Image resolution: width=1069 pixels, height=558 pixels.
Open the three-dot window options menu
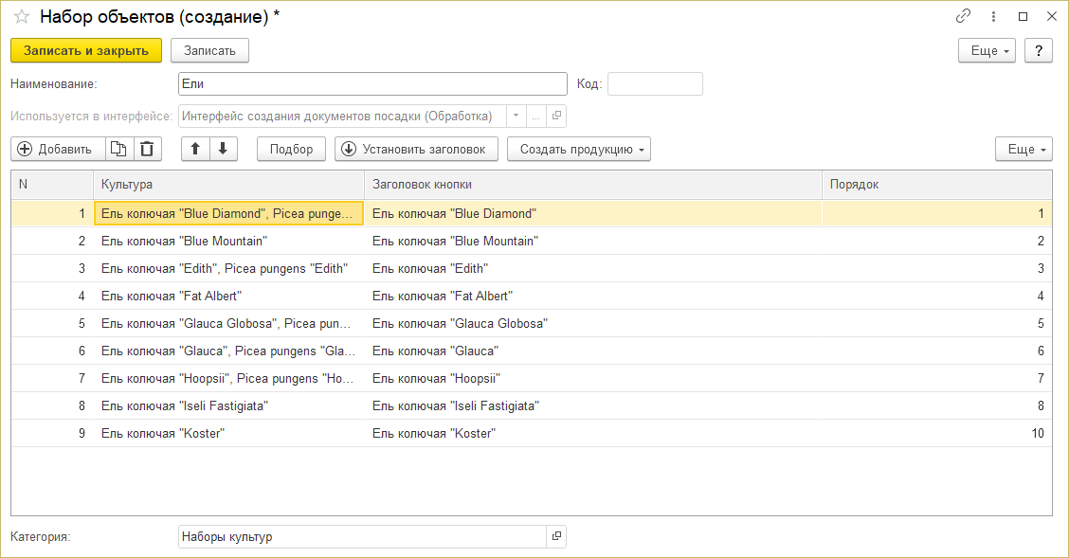click(993, 16)
